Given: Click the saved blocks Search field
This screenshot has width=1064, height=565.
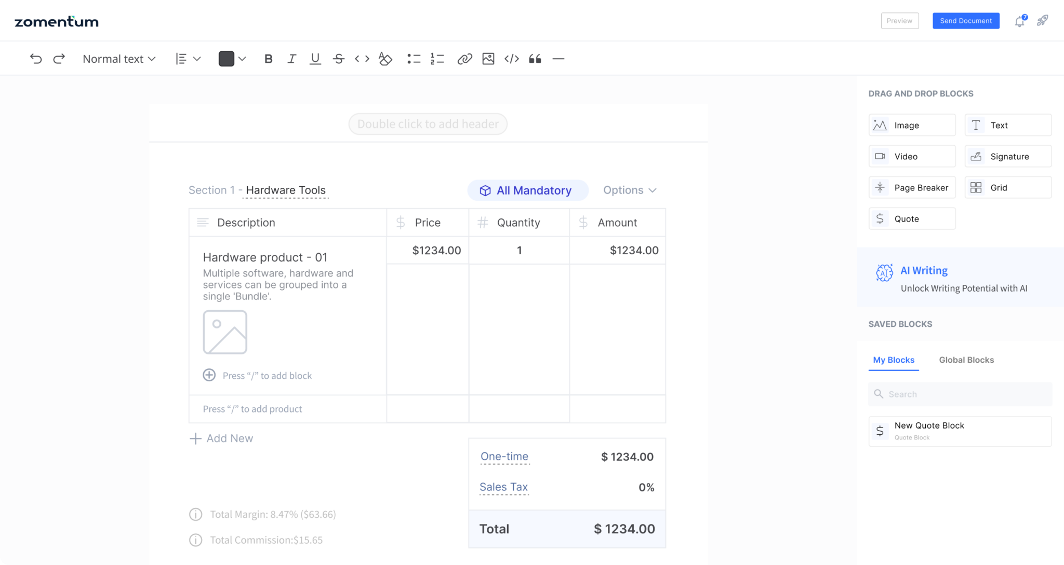Looking at the screenshot, I should tap(960, 394).
